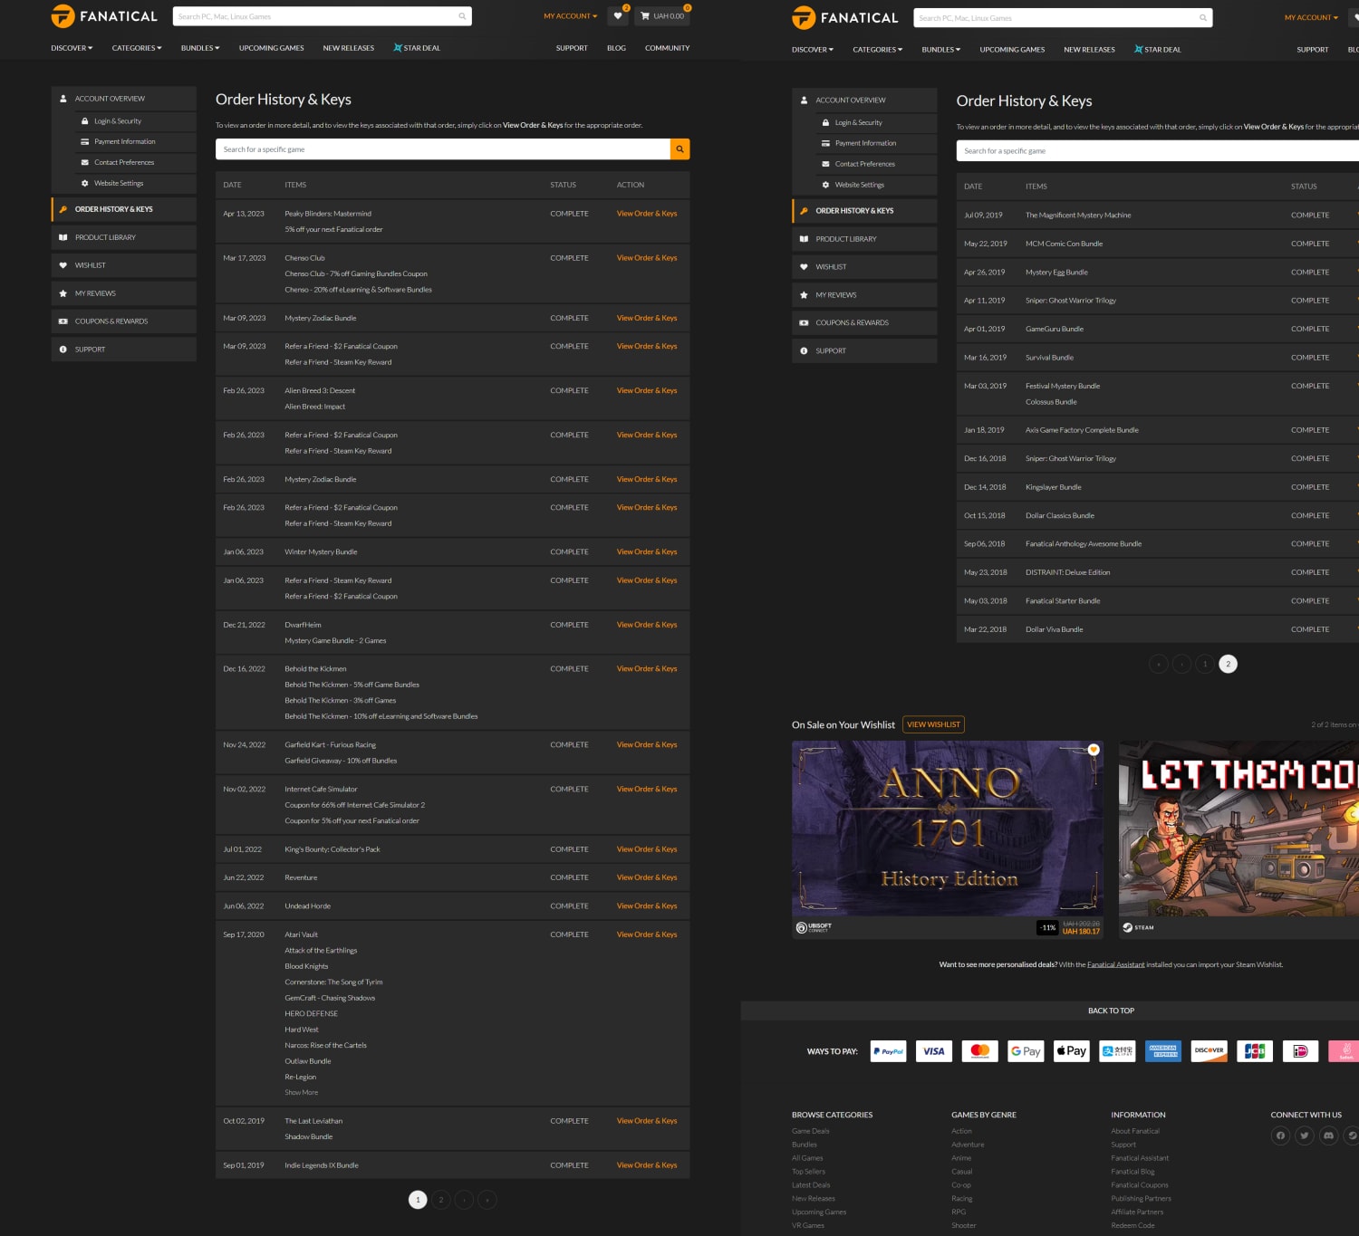Viewport: 1359px width, 1236px height.
Task: Expand the Categories menu in the right page
Action: [878, 50]
